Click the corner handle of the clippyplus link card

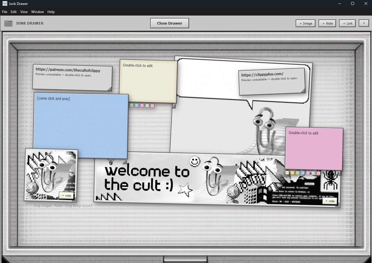(303, 91)
